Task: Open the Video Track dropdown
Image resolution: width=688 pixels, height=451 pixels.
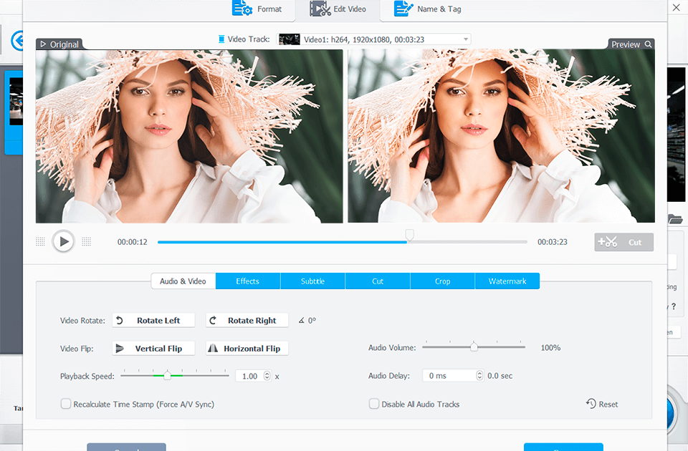Action: 467,39
